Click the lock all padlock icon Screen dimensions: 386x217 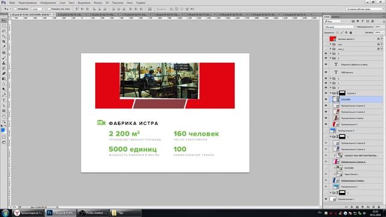click(351, 33)
